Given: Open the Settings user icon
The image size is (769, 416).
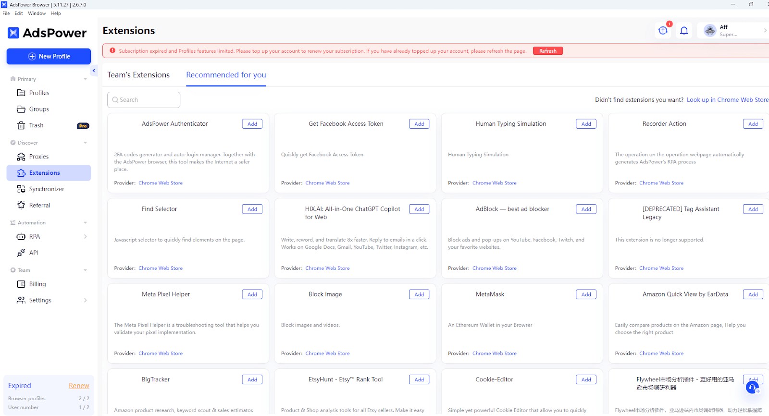Looking at the screenshot, I should [x=21, y=300].
